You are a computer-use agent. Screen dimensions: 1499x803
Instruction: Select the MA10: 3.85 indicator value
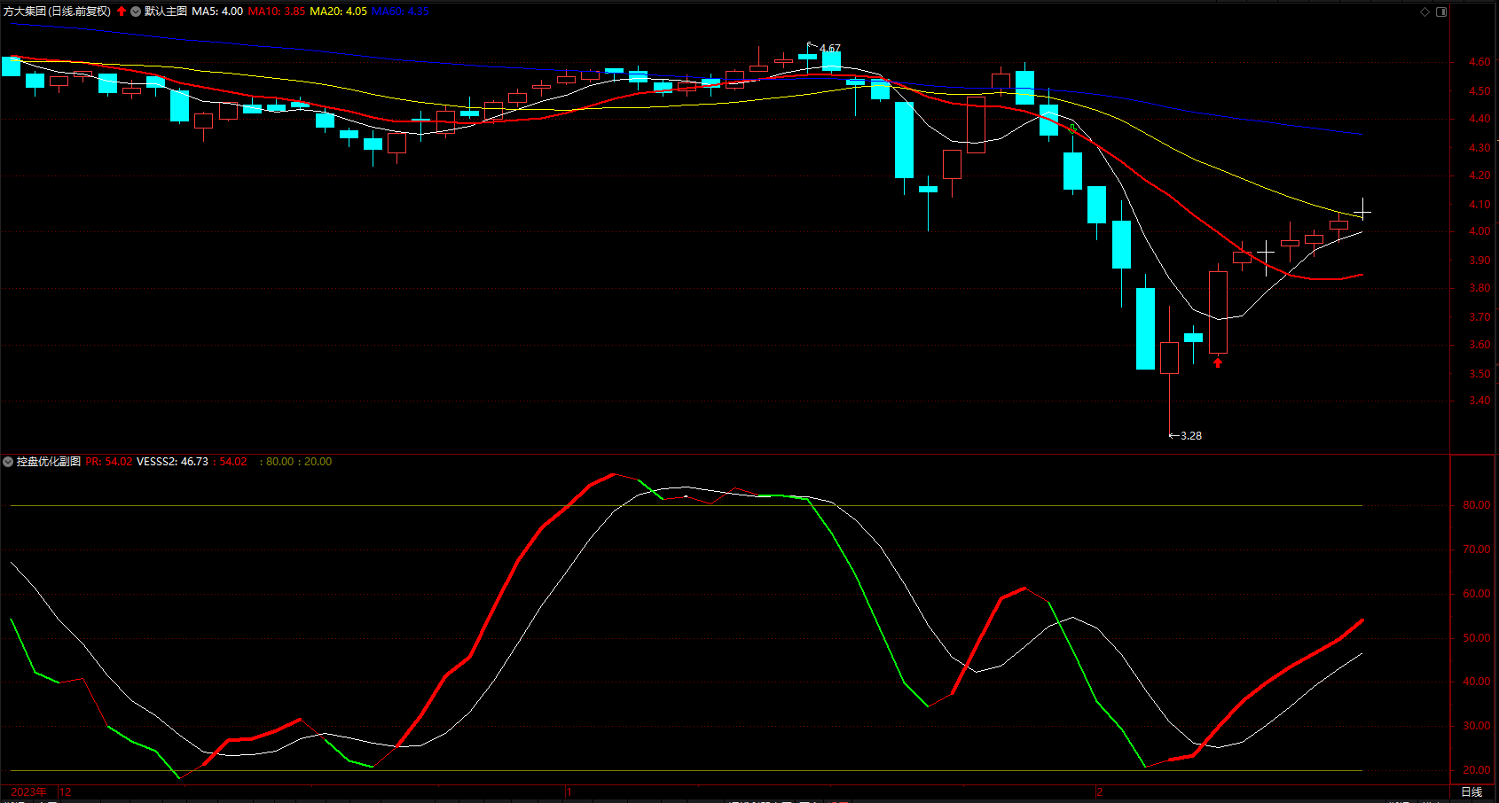[x=277, y=12]
